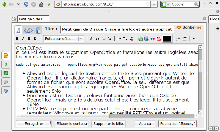
Task: Apply strong emphasis with S button
Action: pos(91,39)
